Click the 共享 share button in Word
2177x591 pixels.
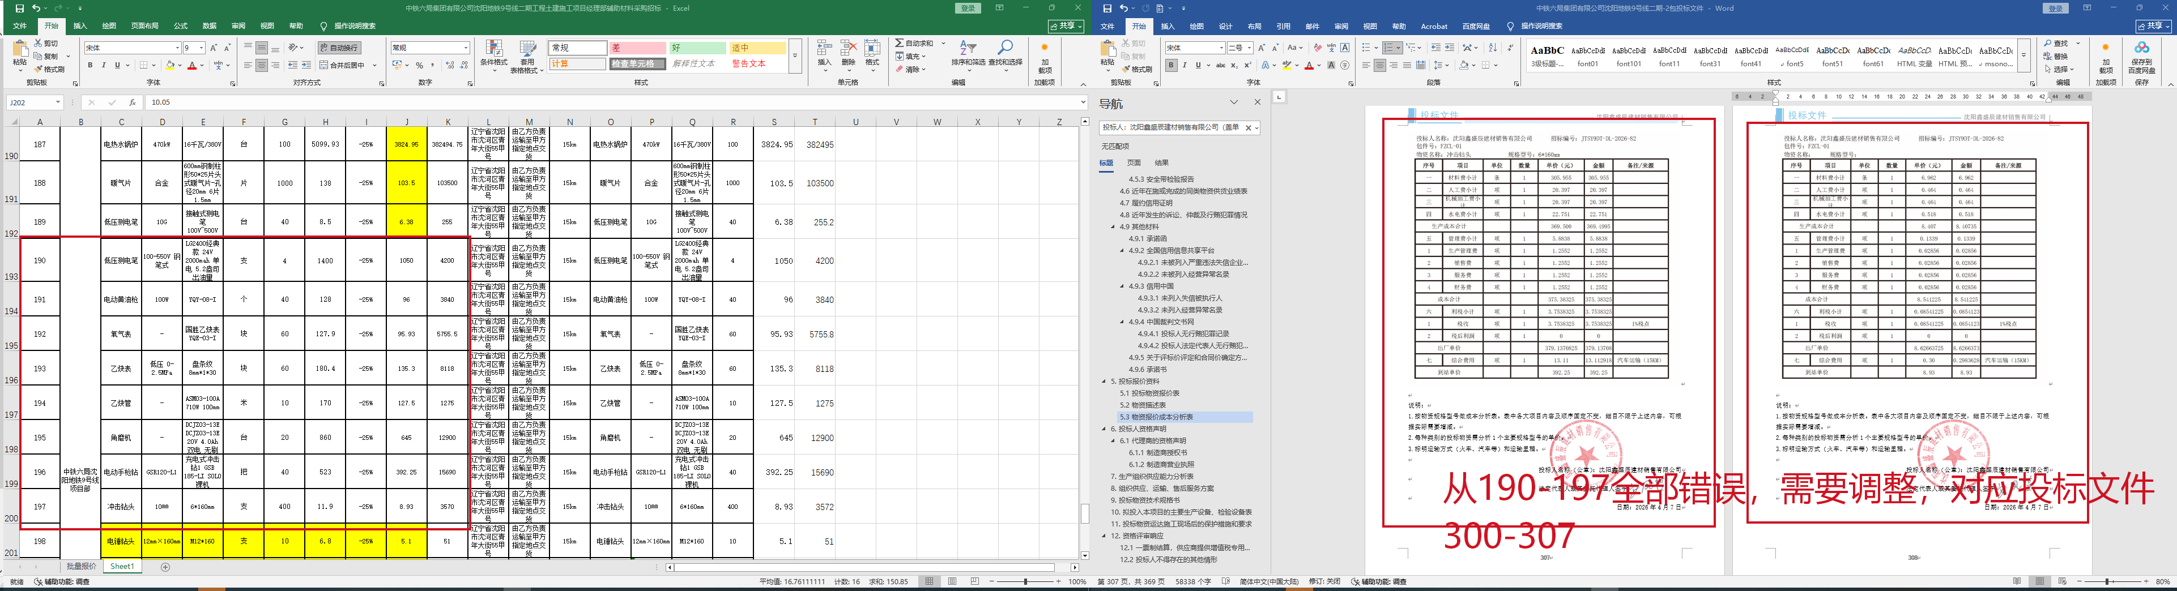[2153, 26]
